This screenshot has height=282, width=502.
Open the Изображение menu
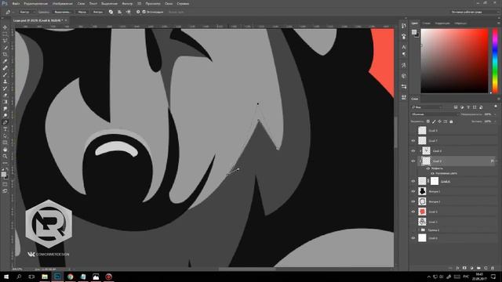[63, 3]
